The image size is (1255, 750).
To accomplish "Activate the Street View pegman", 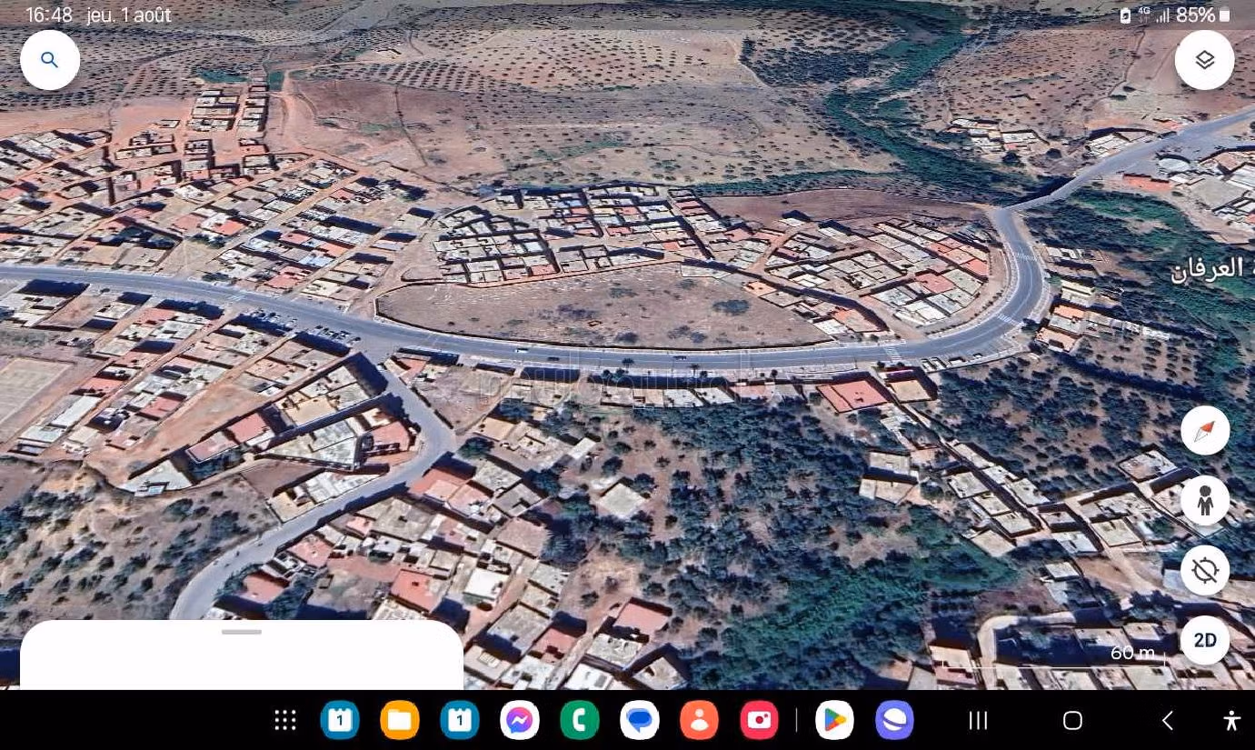I will (x=1205, y=501).
